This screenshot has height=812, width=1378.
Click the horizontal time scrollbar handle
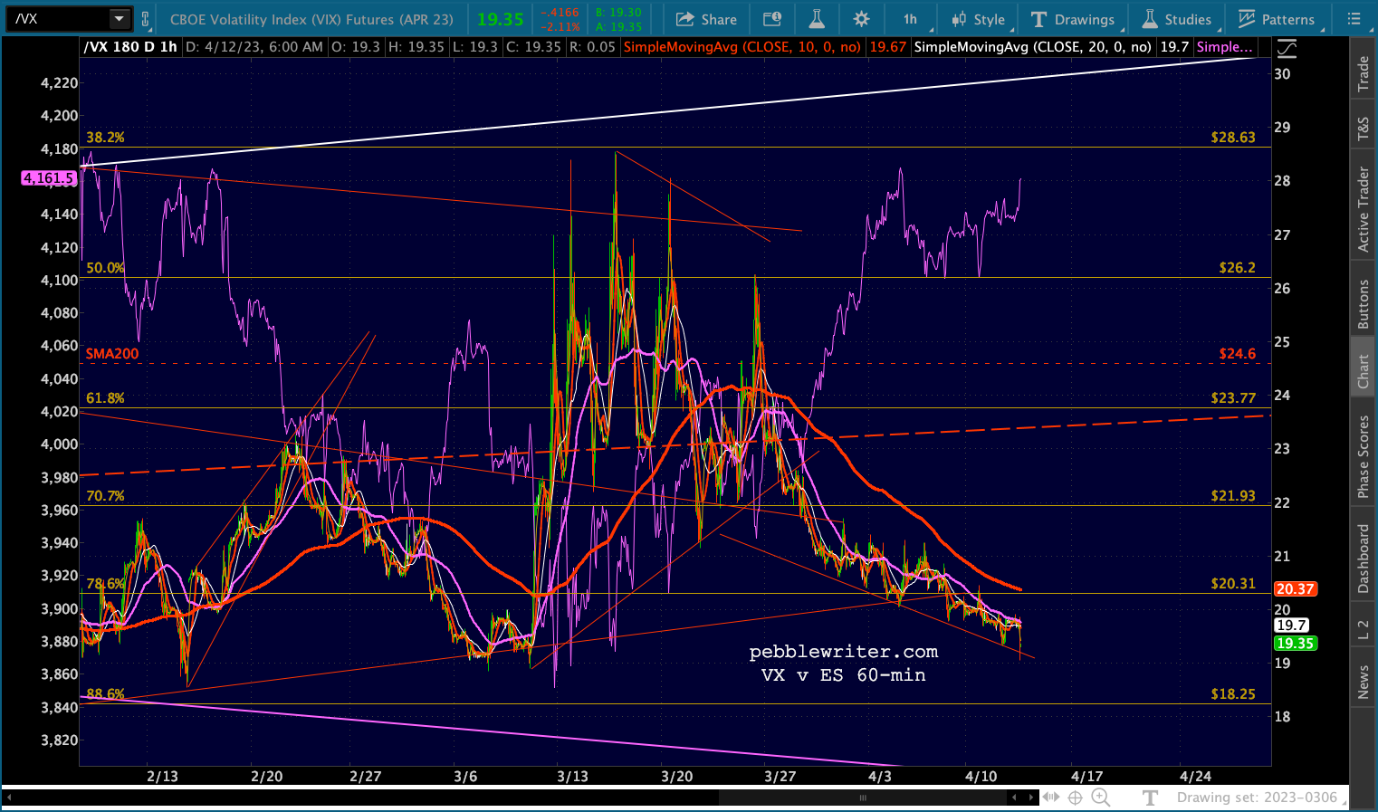click(862, 798)
